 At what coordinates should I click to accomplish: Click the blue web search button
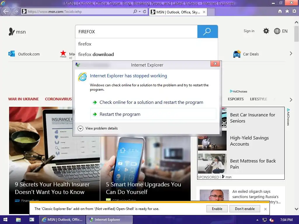click(208, 32)
